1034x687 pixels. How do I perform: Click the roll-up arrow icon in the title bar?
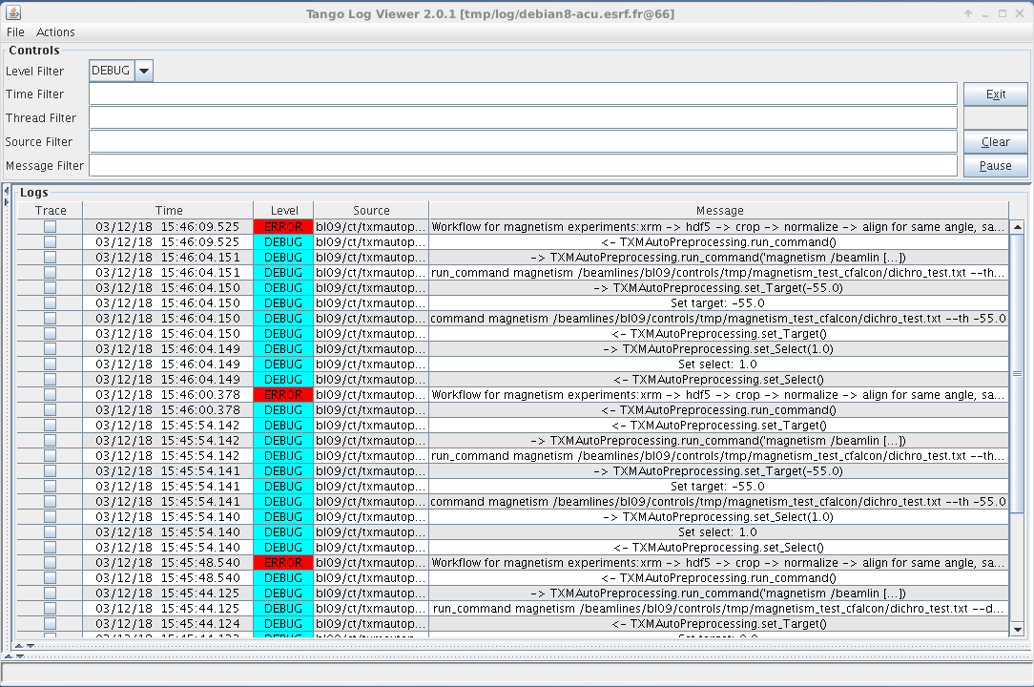pyautogui.click(x=966, y=13)
